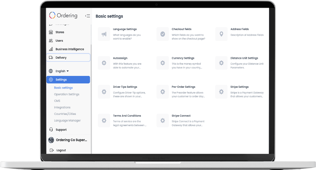Click the Logout label
The image size is (316, 170).
click(61, 150)
